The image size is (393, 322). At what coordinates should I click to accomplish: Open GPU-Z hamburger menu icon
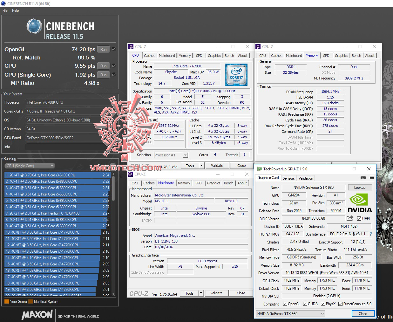point(372,177)
